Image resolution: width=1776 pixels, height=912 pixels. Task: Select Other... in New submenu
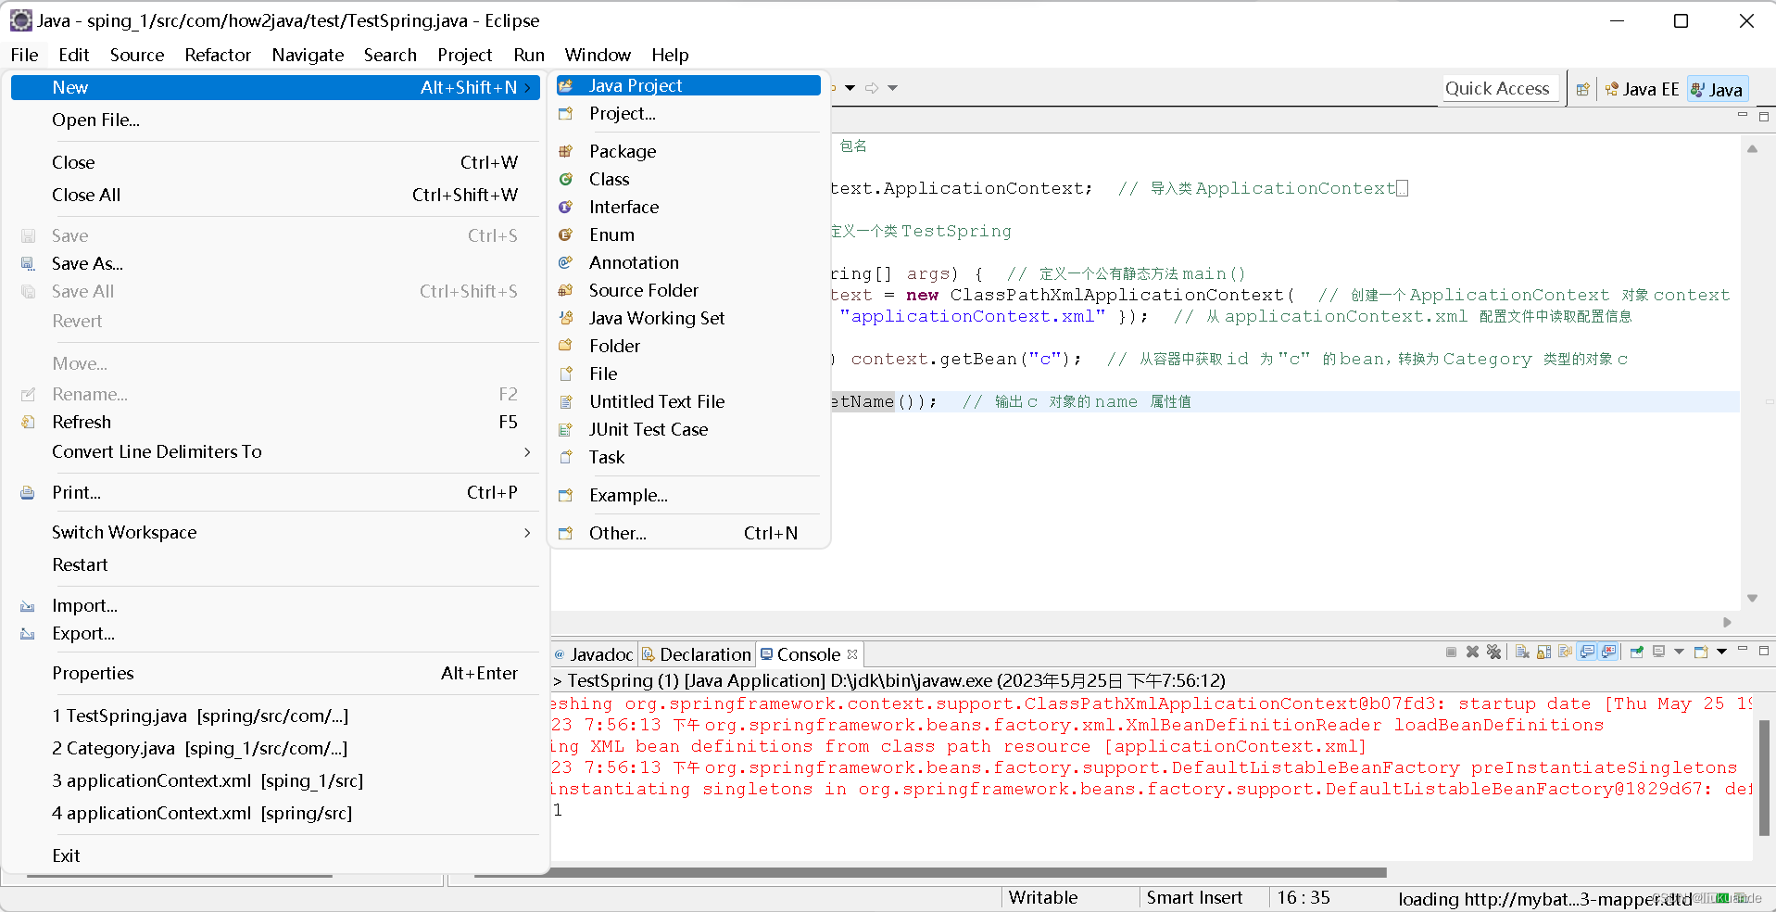[687, 533]
